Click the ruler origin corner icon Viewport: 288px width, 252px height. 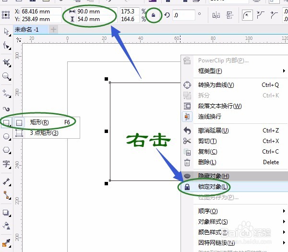(19, 39)
